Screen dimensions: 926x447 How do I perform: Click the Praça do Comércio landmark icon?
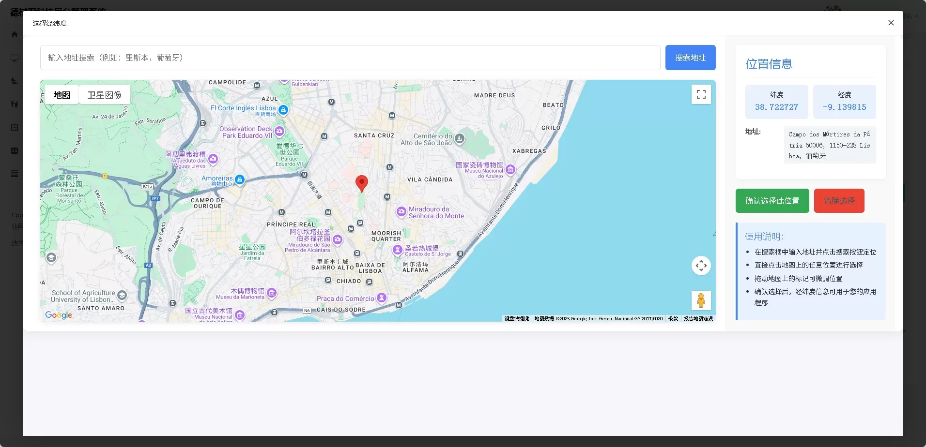pos(382,298)
